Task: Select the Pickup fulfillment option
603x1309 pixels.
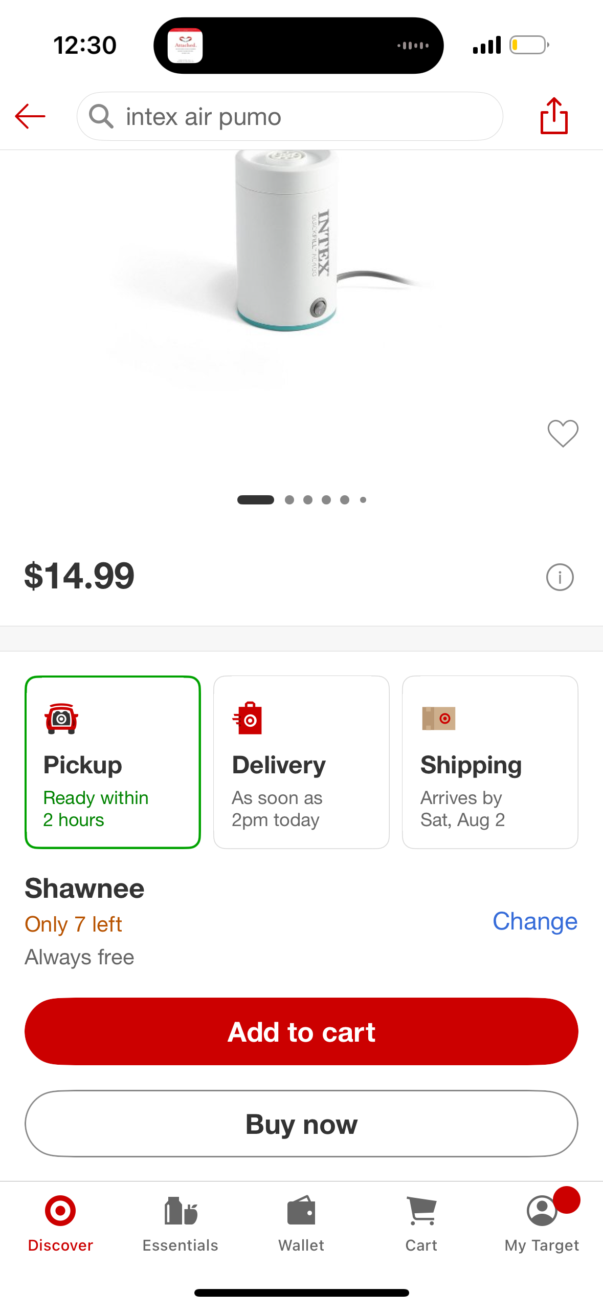Action: pos(113,762)
